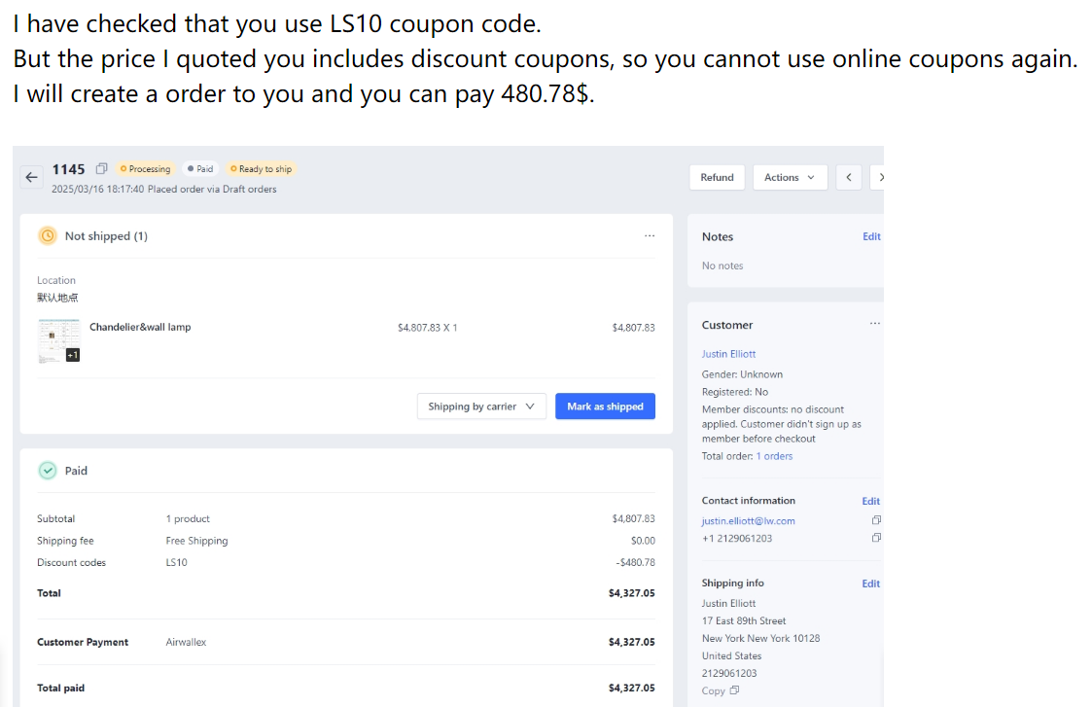Go to previous order with left chevron
Screen dimensions: 1092x707
[x=848, y=178]
